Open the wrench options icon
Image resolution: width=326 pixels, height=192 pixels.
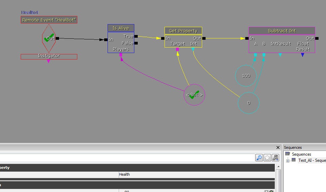(x=275, y=158)
